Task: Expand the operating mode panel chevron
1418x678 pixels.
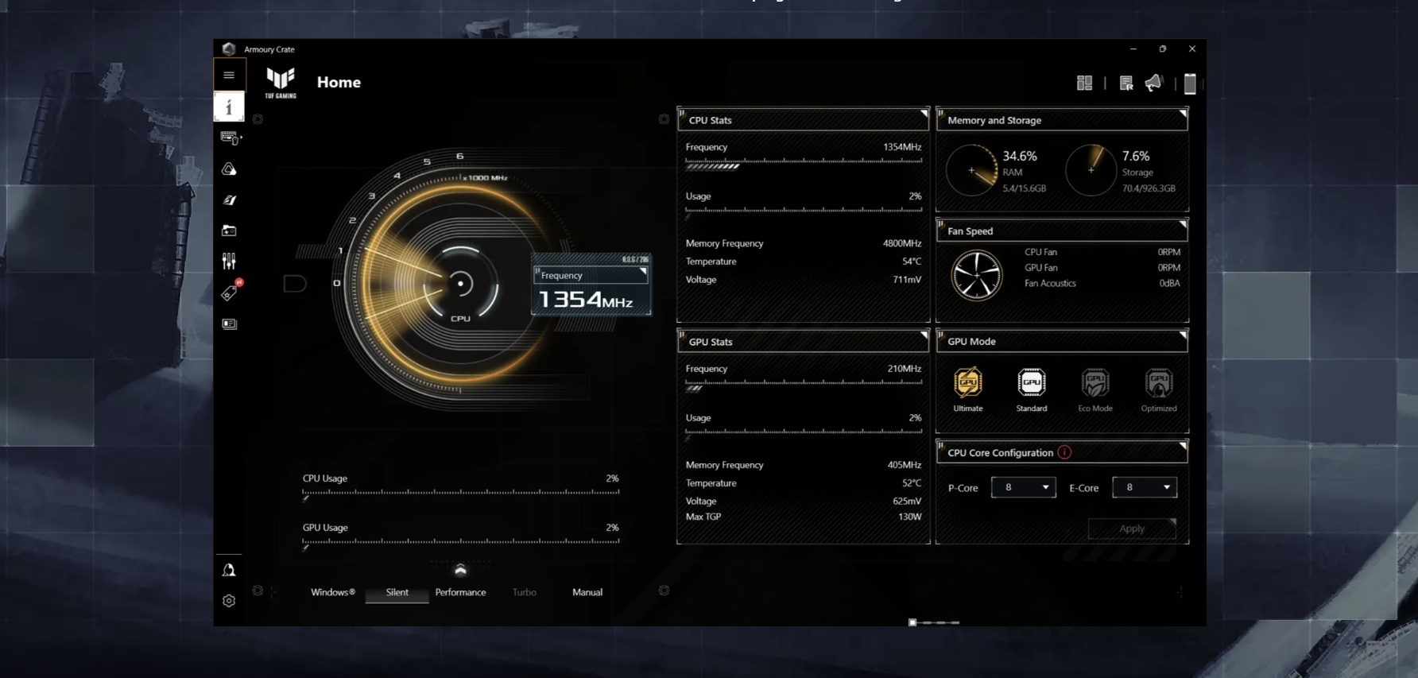Action: pyautogui.click(x=460, y=570)
